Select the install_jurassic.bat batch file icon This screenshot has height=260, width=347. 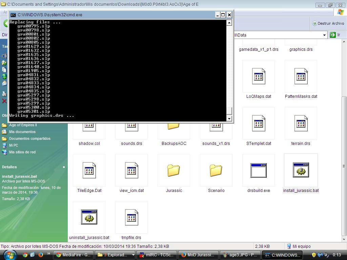[301, 170]
